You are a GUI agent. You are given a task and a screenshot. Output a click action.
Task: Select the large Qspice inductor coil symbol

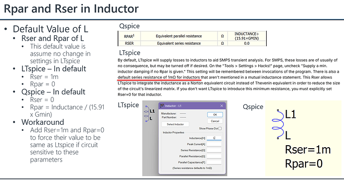point(278,124)
